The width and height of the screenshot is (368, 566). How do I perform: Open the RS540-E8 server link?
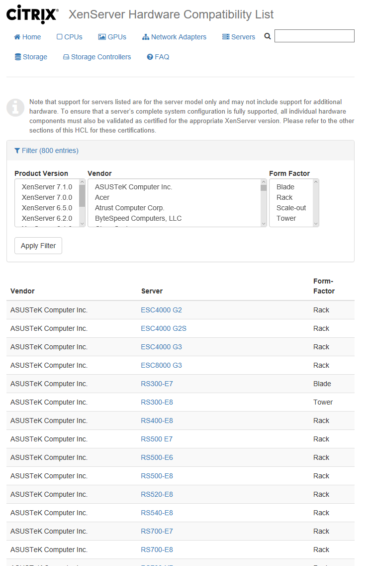pos(157,513)
